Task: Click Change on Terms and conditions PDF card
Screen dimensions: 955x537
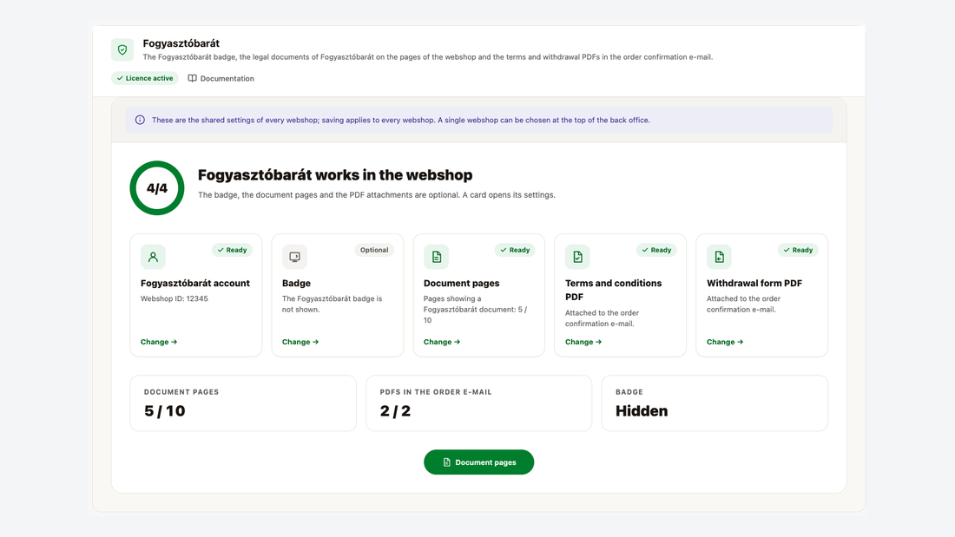Action: click(583, 342)
